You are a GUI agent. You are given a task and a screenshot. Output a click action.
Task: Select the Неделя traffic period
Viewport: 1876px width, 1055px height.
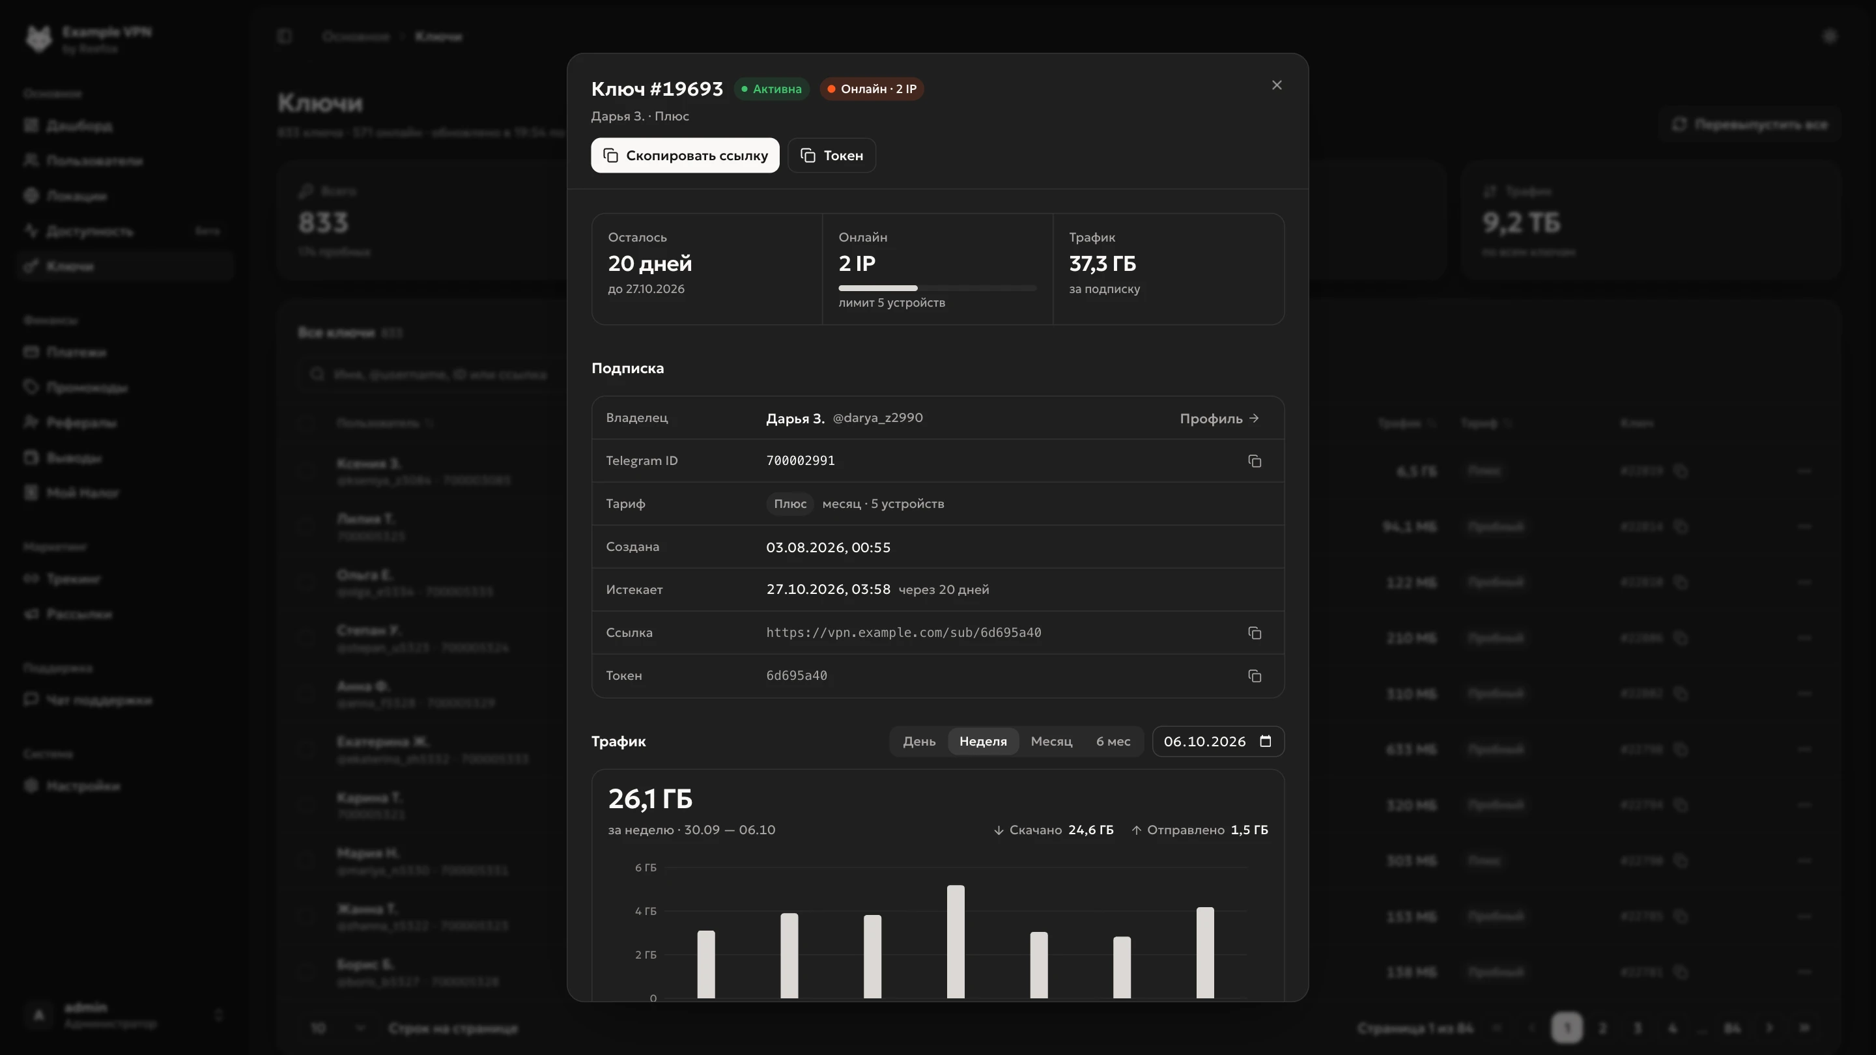[982, 741]
